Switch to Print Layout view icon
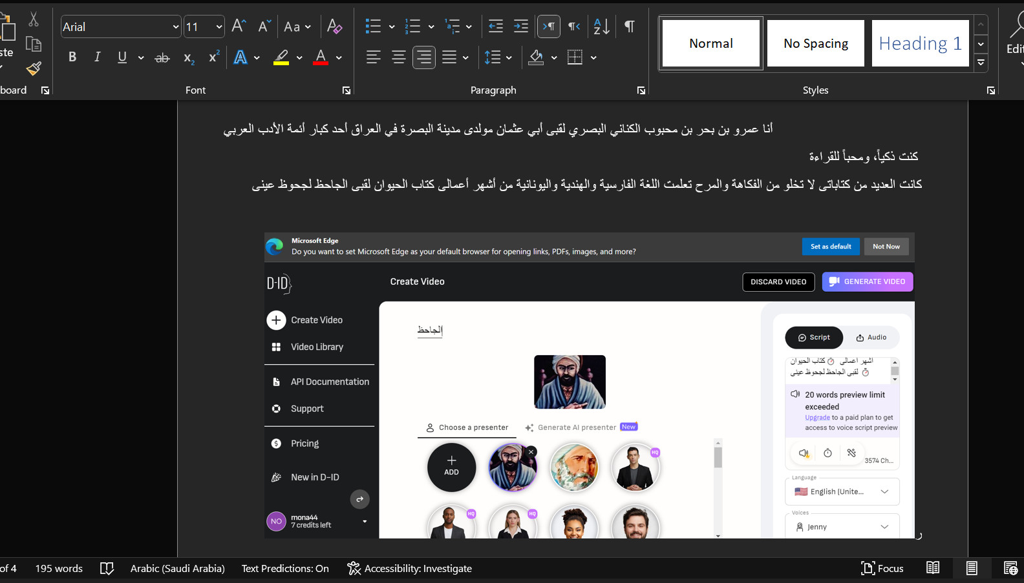This screenshot has width=1024, height=583. (x=972, y=568)
